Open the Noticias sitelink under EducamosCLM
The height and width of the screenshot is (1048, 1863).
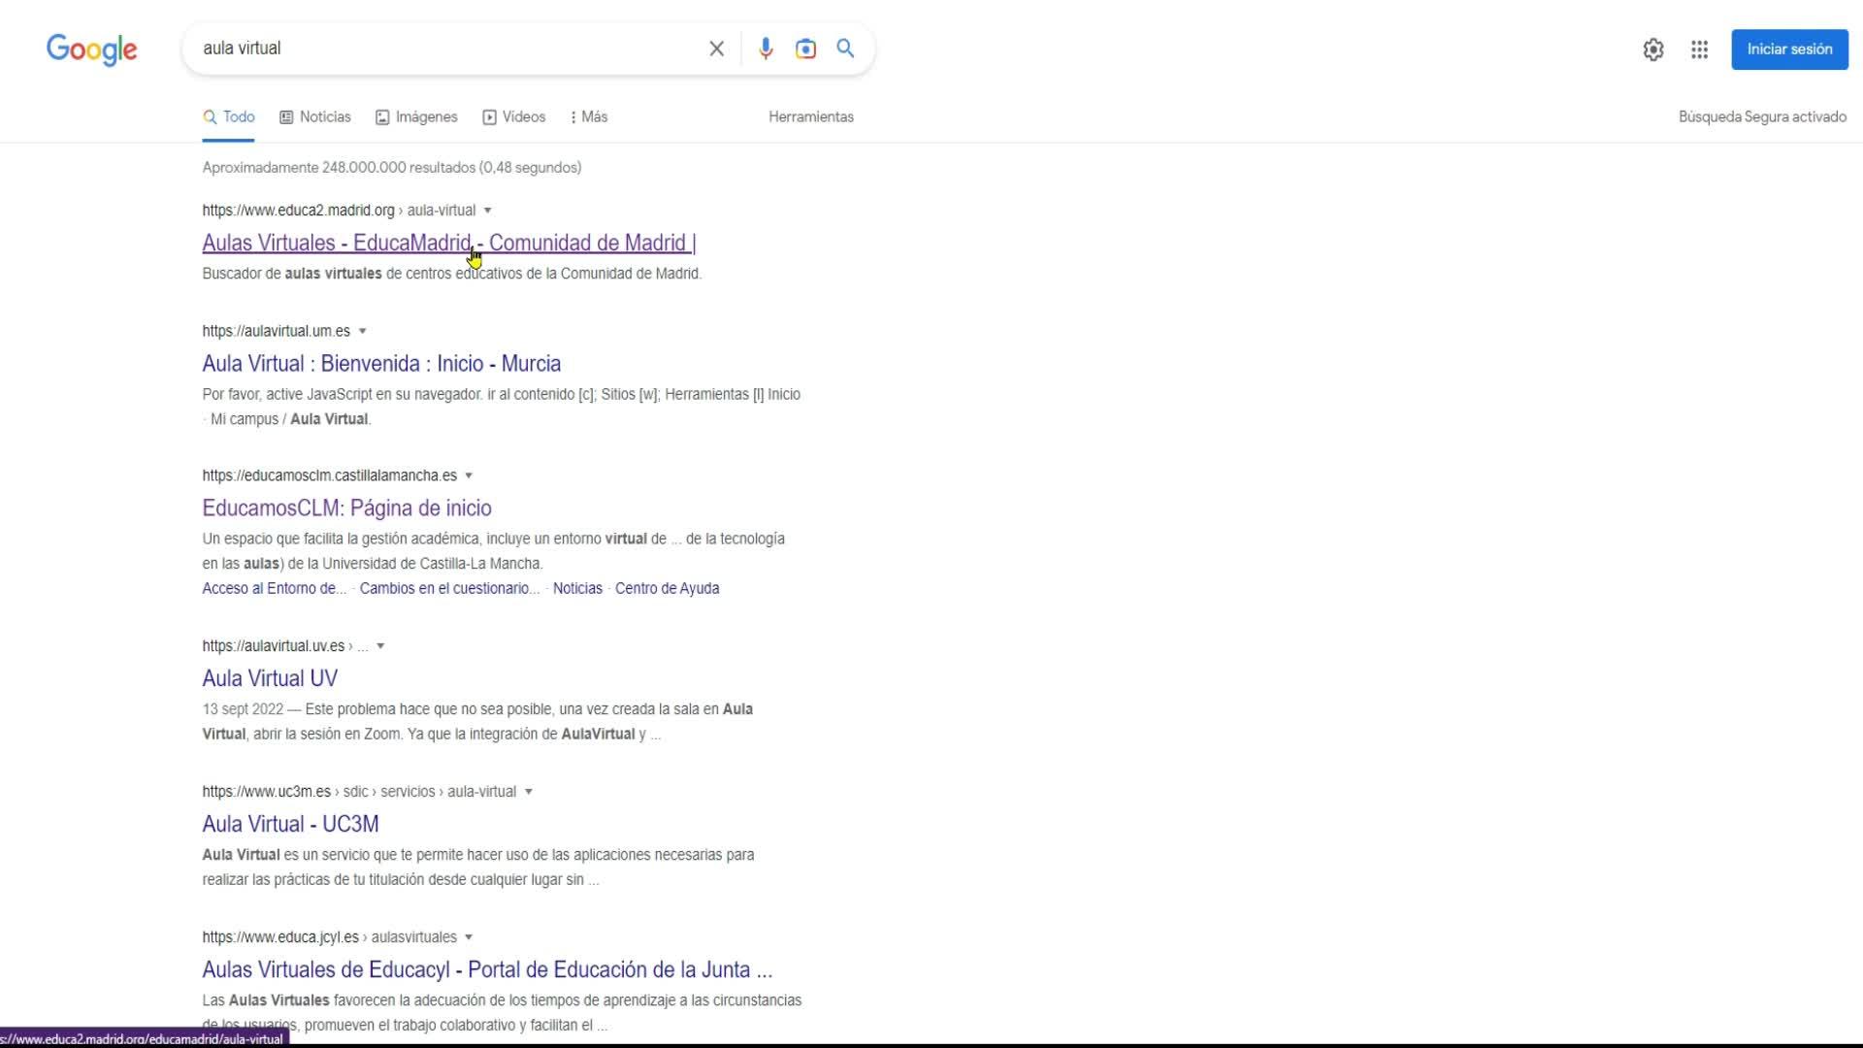(577, 588)
